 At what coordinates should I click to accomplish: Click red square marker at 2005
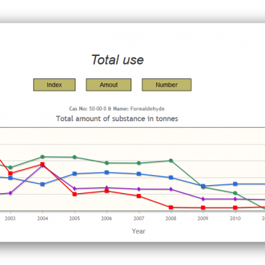[75, 194]
